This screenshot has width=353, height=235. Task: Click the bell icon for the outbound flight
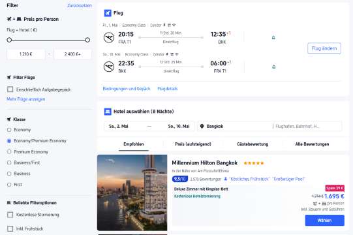point(273,38)
